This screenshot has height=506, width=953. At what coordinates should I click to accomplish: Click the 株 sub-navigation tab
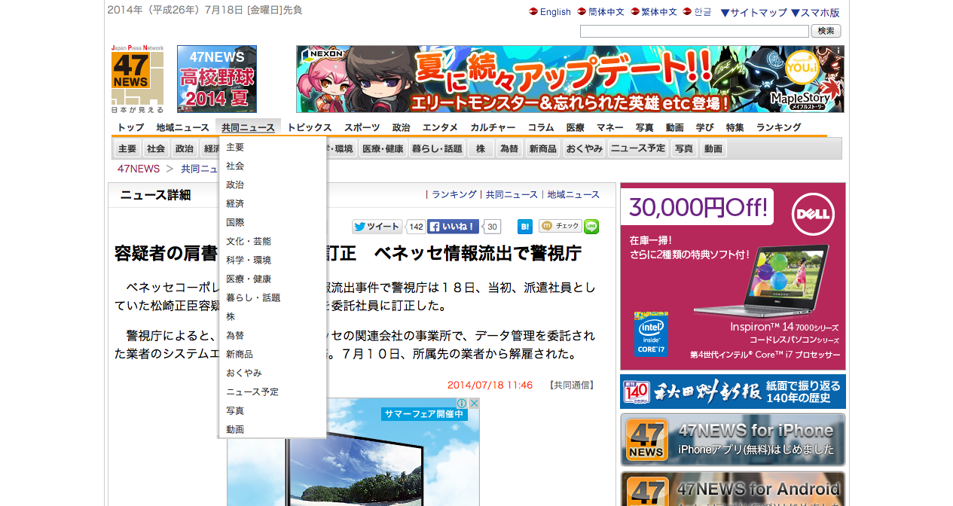click(x=481, y=148)
